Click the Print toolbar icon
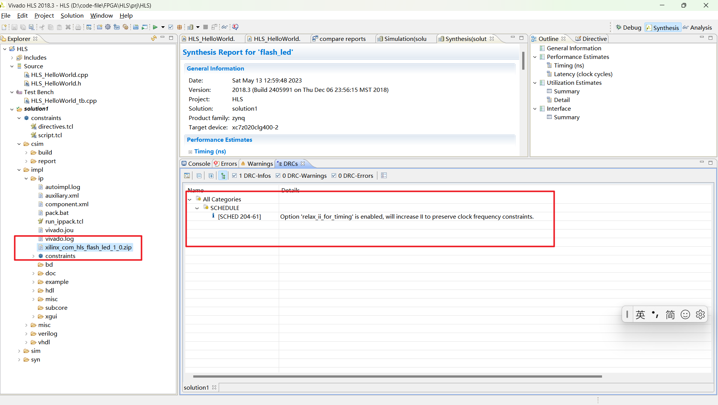Screen dimensions: 718x405 point(78,27)
